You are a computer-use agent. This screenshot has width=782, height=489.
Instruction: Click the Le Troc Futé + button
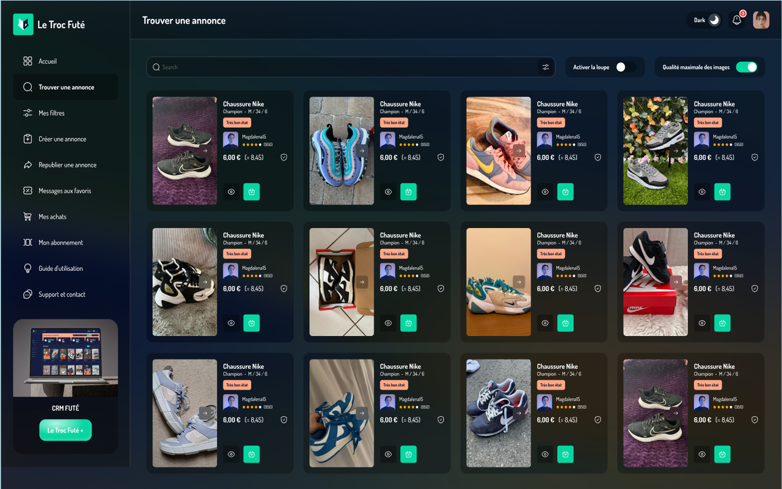[65, 430]
